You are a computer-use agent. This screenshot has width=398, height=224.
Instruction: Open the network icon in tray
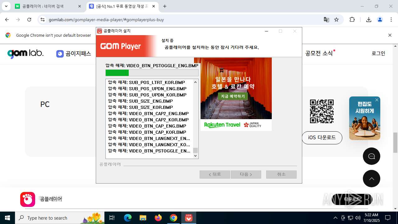click(350, 218)
